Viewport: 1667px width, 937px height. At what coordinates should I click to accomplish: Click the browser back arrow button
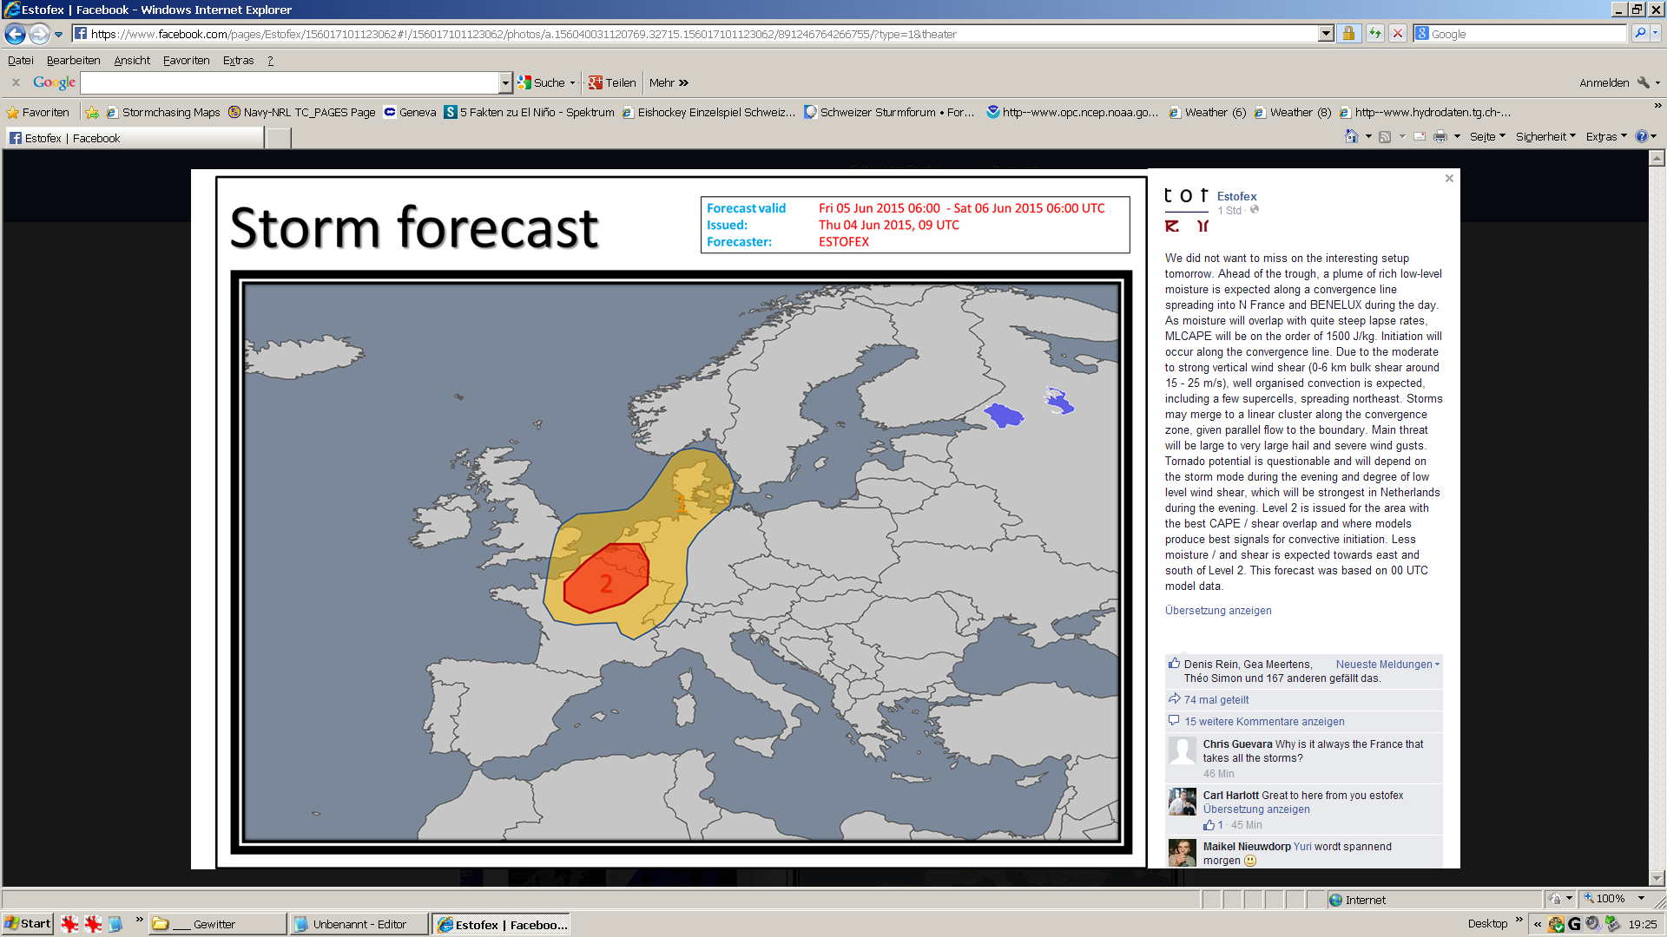15,34
